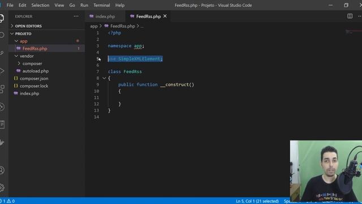Select FeedRss.php in the explorer tree
This screenshot has height=204, width=362.
46,48
